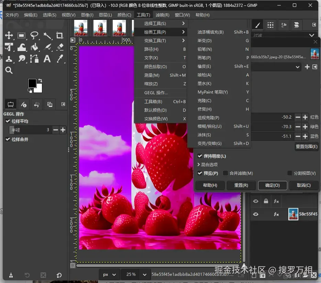Choose the Bucket Fill tool icon
The height and width of the screenshot is (283, 321).
[34, 47]
